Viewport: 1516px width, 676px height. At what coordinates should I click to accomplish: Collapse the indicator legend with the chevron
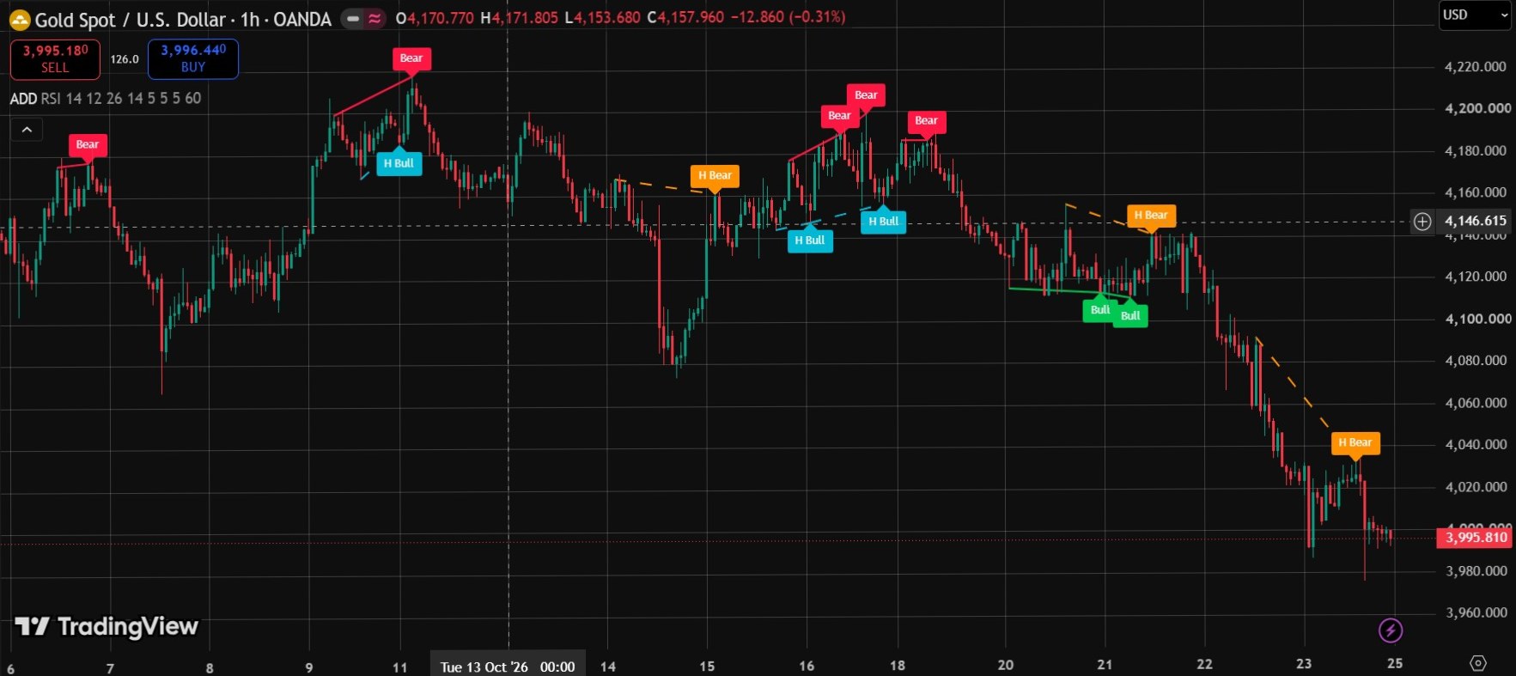27,130
